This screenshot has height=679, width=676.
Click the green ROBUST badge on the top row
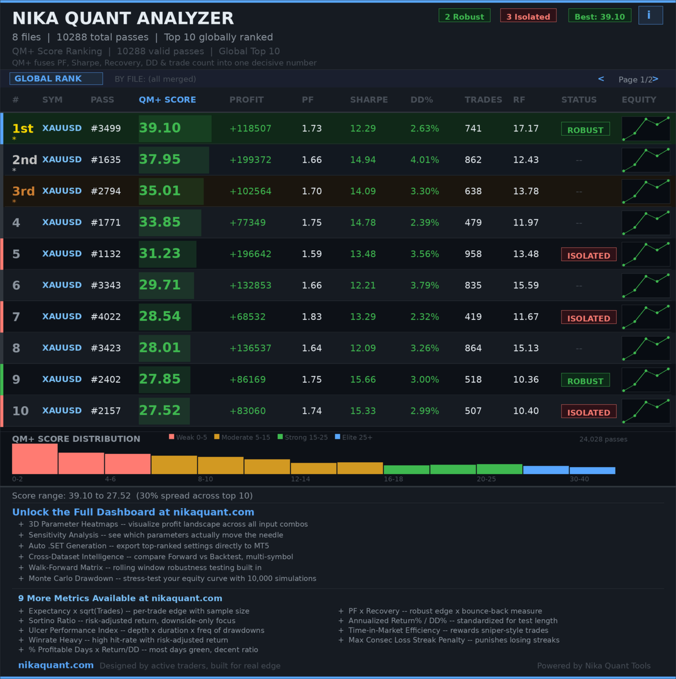pos(585,129)
